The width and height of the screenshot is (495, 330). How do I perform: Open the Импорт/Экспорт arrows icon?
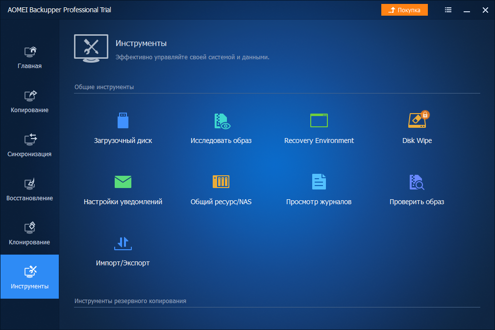(123, 243)
